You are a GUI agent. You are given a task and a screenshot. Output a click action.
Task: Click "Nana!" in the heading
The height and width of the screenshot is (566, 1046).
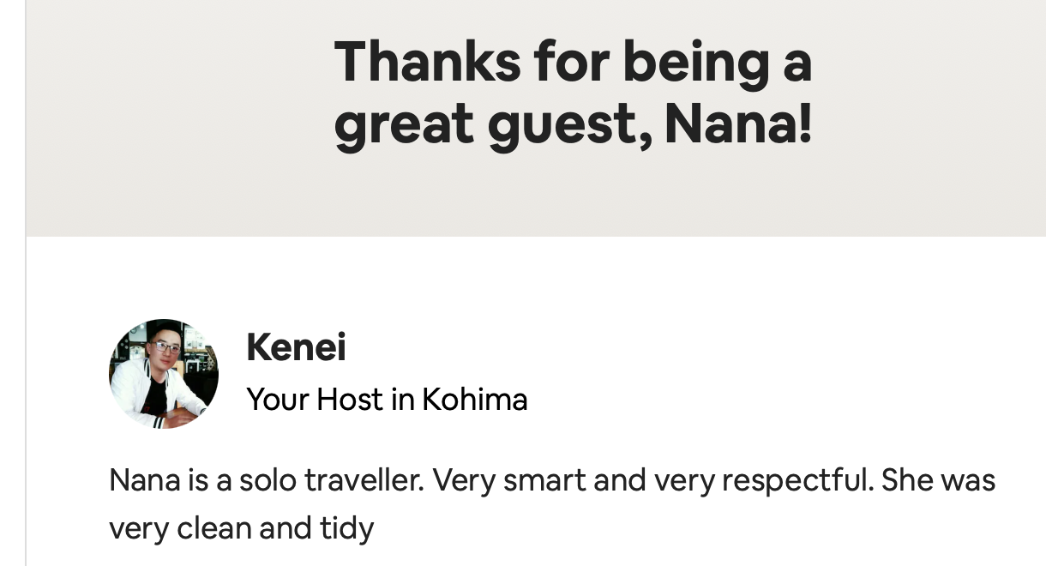coord(737,124)
